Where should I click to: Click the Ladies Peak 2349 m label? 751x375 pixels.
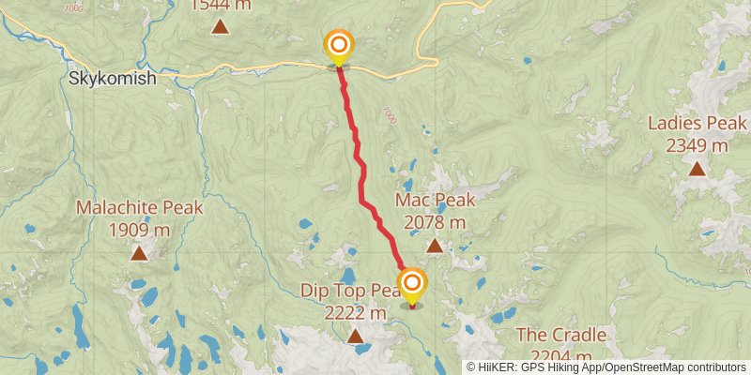click(697, 134)
